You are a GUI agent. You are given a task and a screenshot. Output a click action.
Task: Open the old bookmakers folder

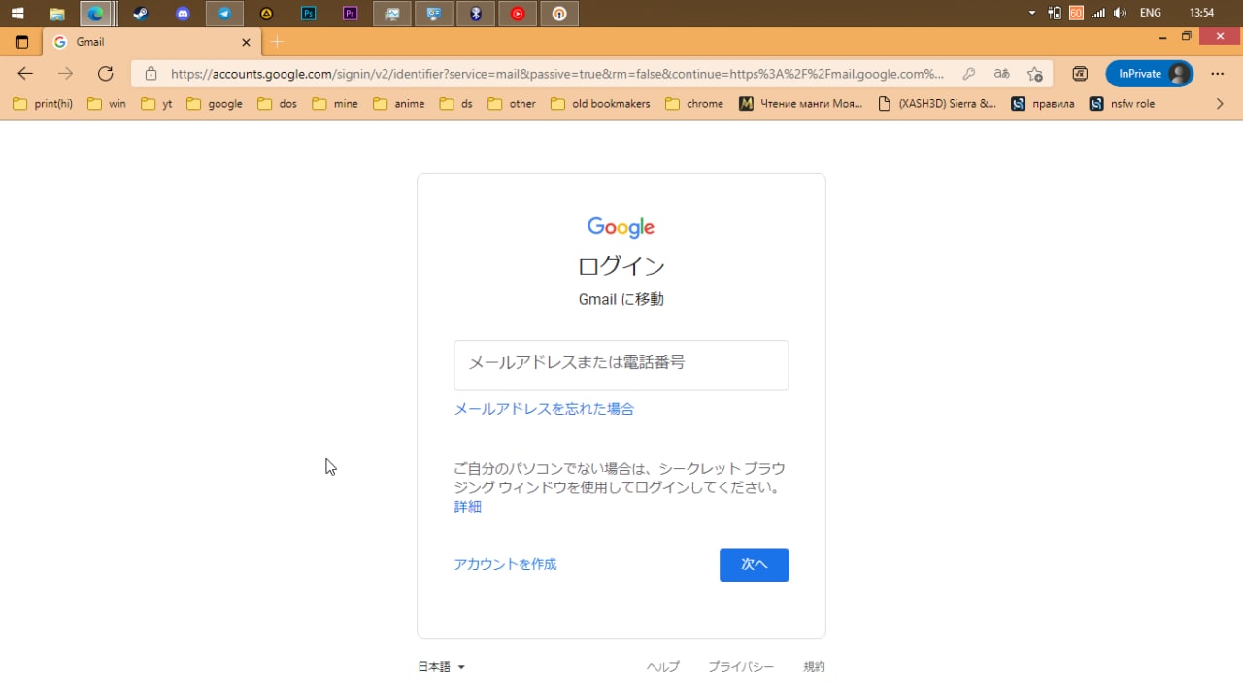click(x=600, y=104)
